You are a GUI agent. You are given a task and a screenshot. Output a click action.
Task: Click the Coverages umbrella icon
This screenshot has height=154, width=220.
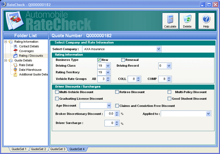(x=15, y=51)
